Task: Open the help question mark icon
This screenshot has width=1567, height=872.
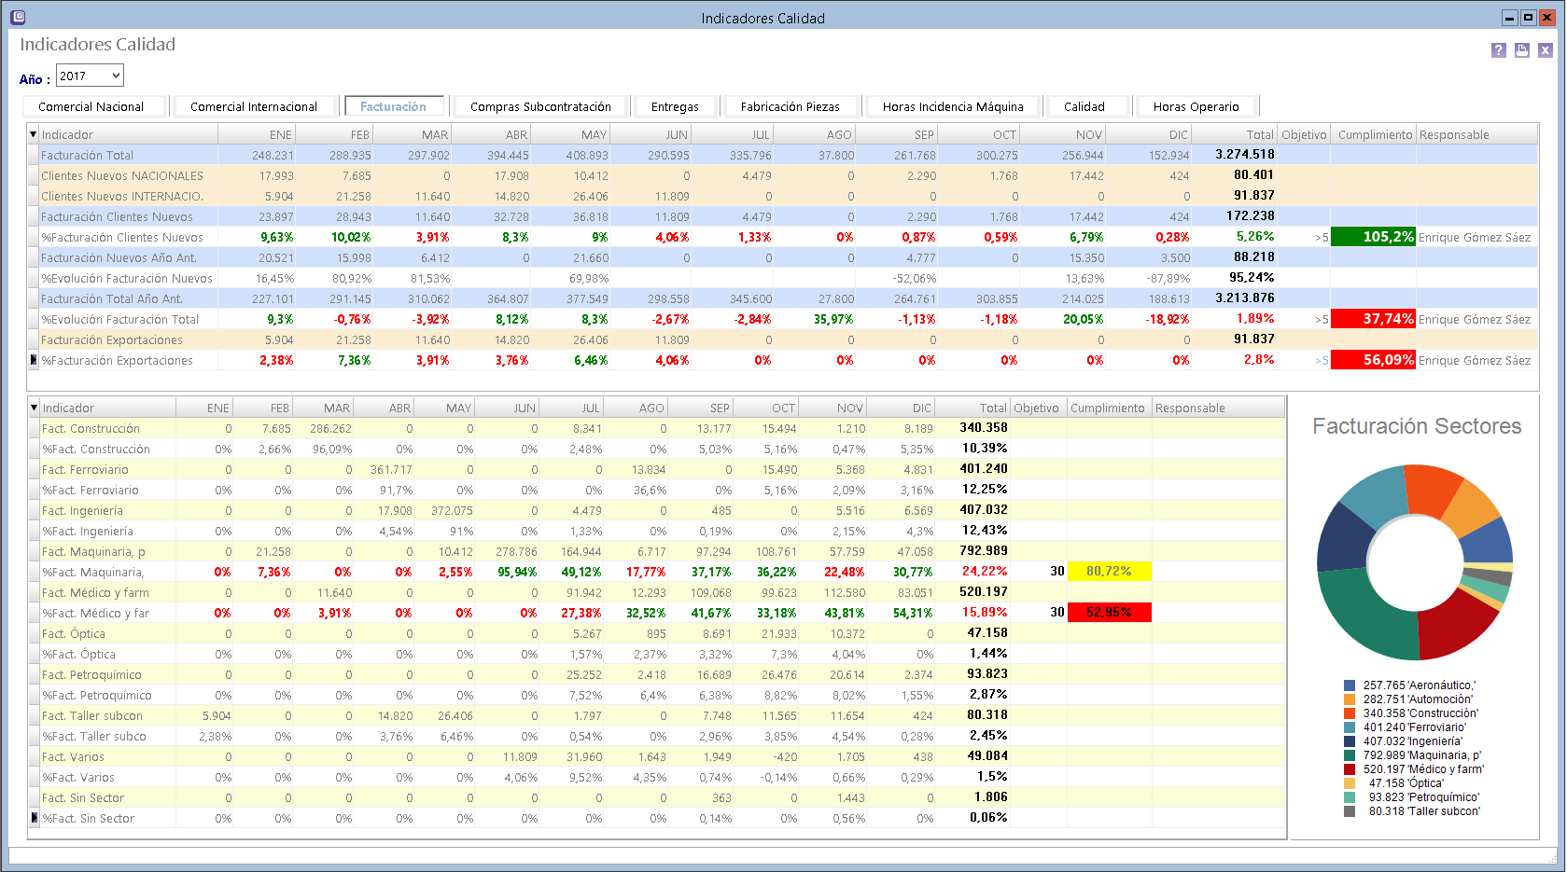Action: [1498, 50]
